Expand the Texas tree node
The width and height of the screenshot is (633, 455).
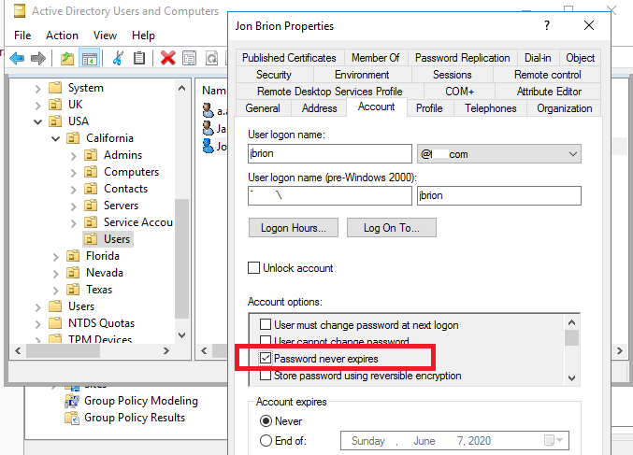[56, 291]
